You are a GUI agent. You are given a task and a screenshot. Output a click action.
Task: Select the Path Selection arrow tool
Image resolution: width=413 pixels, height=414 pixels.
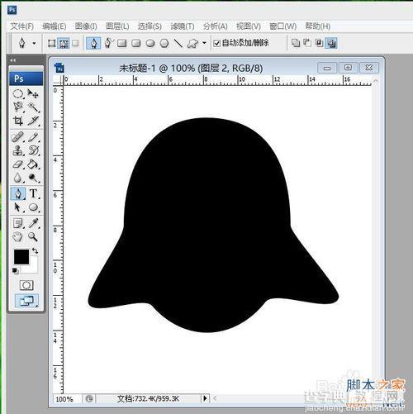click(18, 207)
